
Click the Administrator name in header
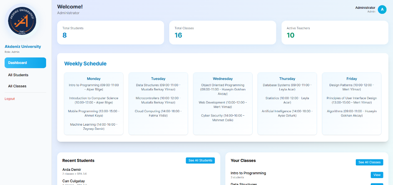(x=365, y=8)
